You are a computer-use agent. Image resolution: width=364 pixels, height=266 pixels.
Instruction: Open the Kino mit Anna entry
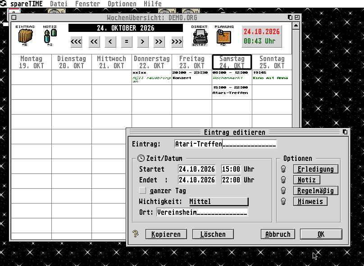point(272,77)
